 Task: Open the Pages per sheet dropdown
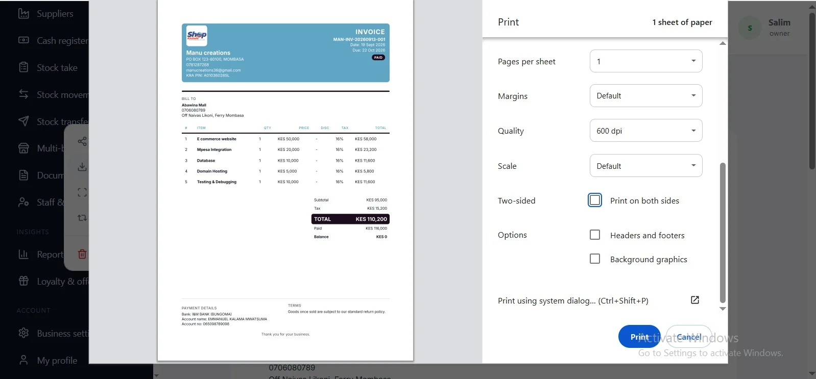[x=646, y=61]
